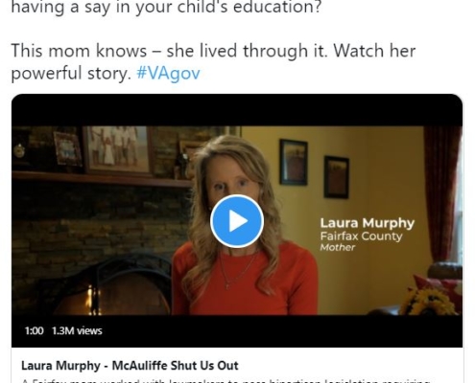Click the black letterbox bar above the video
Screen dimensions: 475x383
click(x=237, y=110)
